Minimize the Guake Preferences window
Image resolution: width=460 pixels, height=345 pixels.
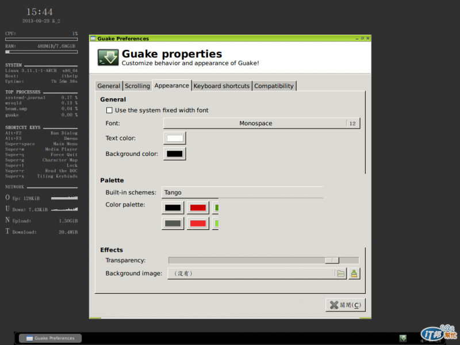click(x=357, y=39)
